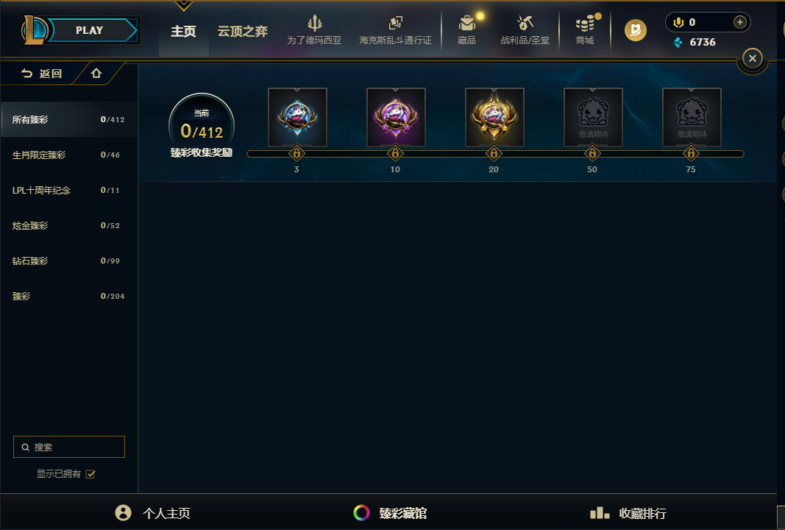Screen dimensions: 785x530
Task: Open the 海克斯乱斗通行证 pass icon
Action: pos(396,23)
